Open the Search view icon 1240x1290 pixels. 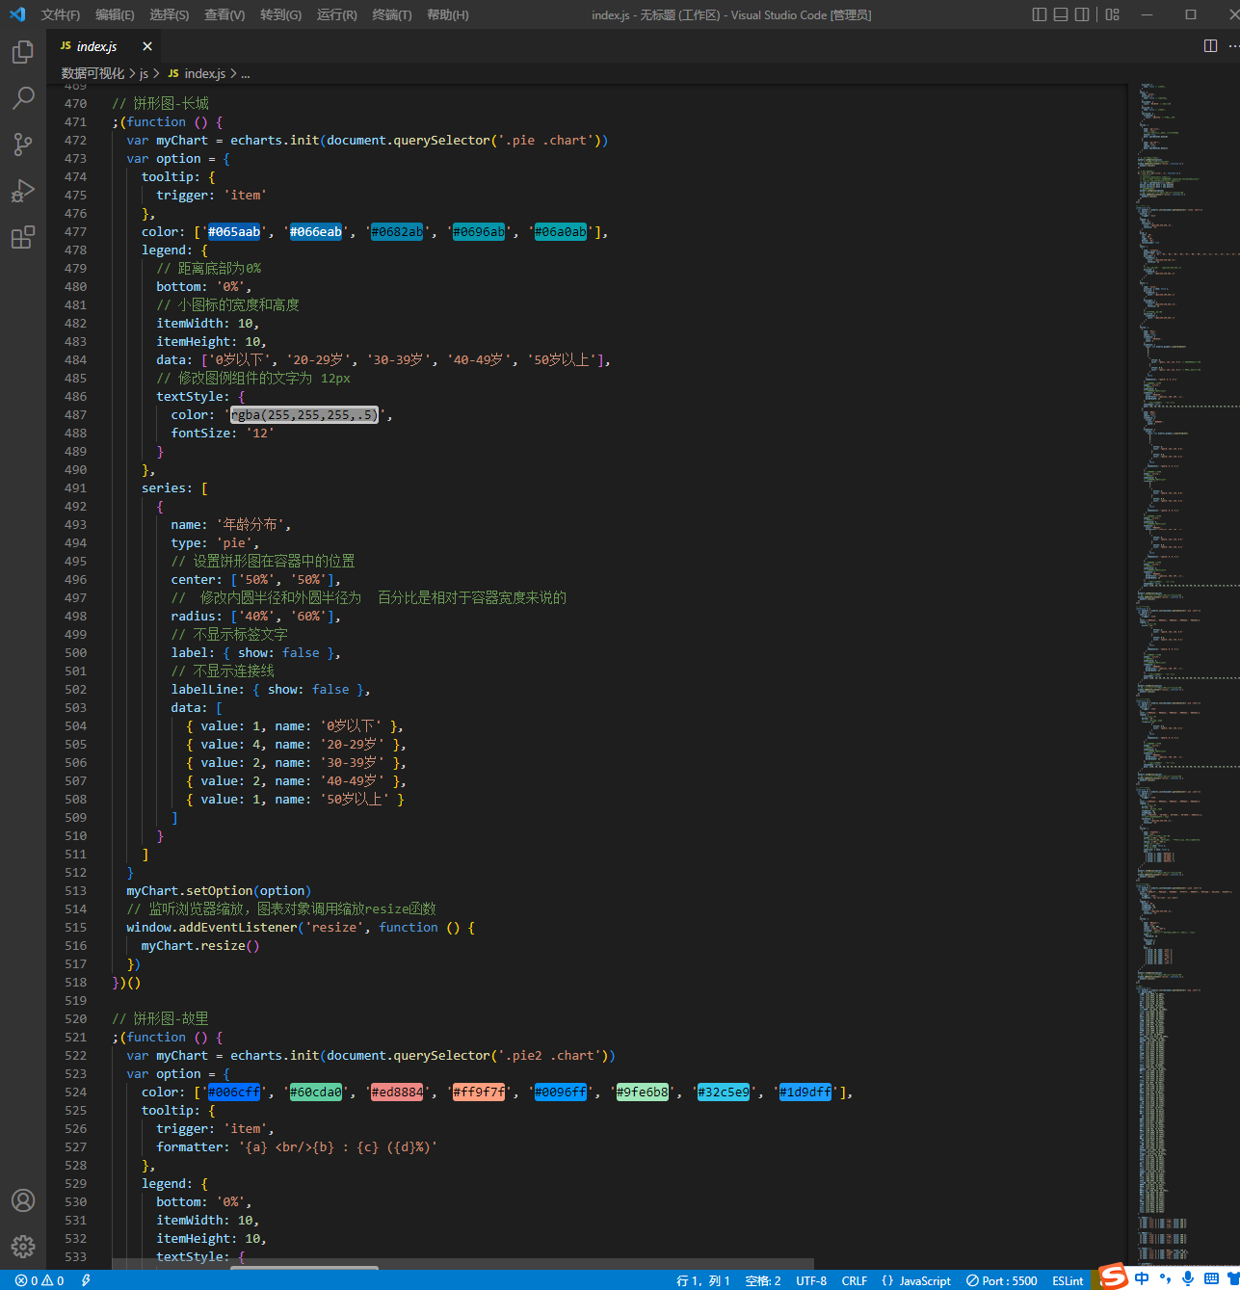click(23, 97)
